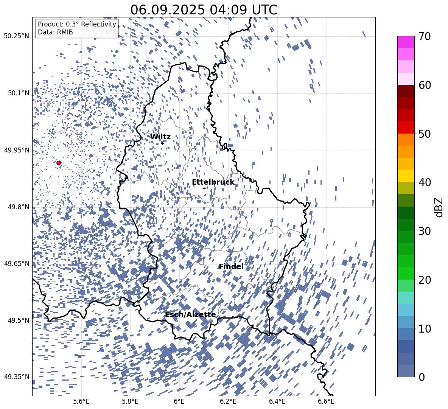Click the 6.6°E longitude label

tap(326, 402)
